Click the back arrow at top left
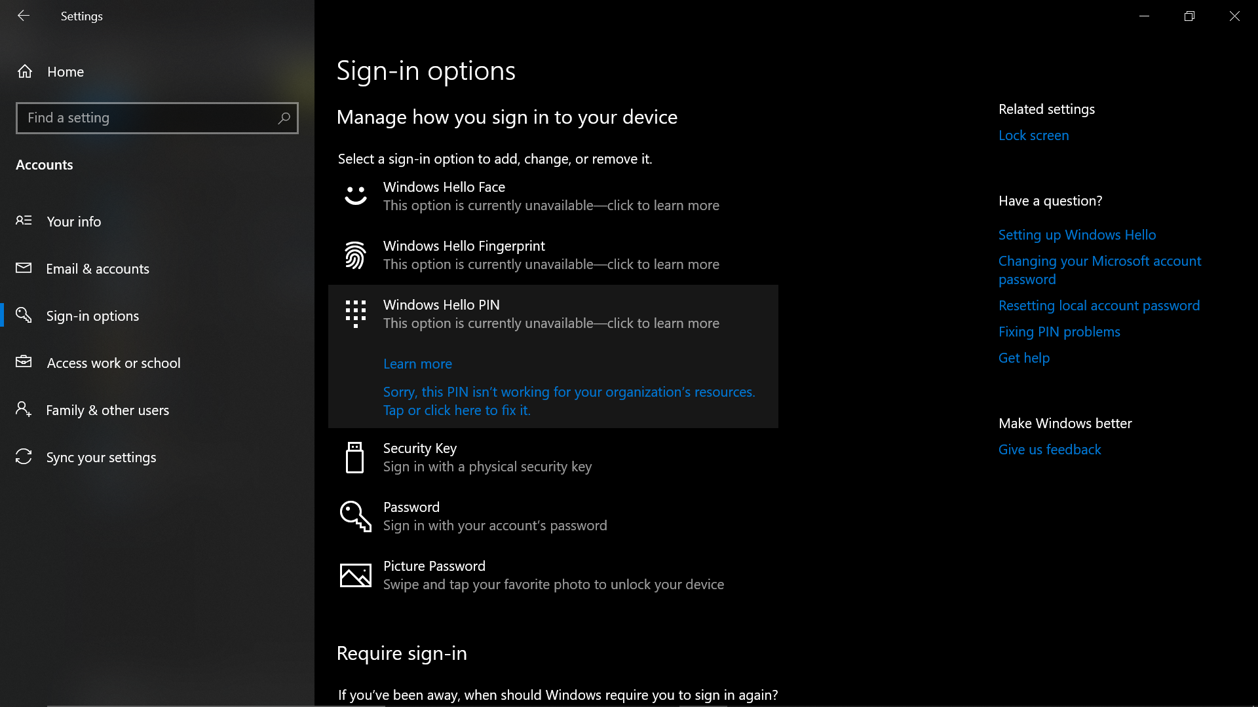Image resolution: width=1258 pixels, height=707 pixels. [x=24, y=16]
